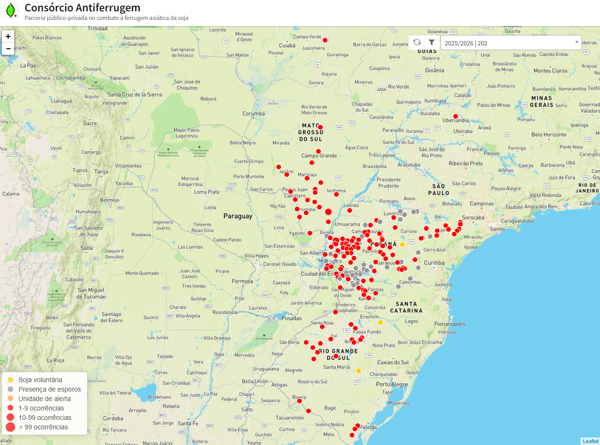Viewport: 600px width, 445px height.
Task: Zoom in with the plus button
Action: [8, 36]
